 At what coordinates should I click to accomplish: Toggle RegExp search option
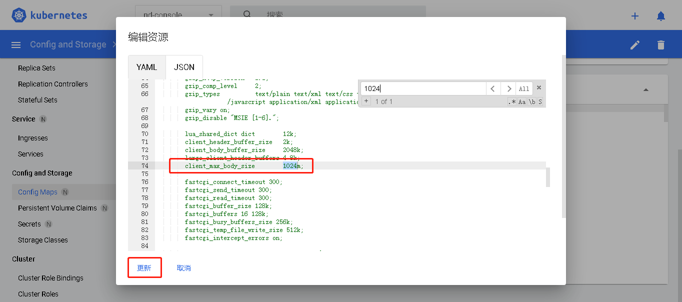(x=511, y=102)
